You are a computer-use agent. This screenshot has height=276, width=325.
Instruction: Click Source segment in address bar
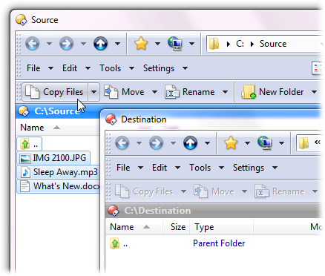pos(273,44)
